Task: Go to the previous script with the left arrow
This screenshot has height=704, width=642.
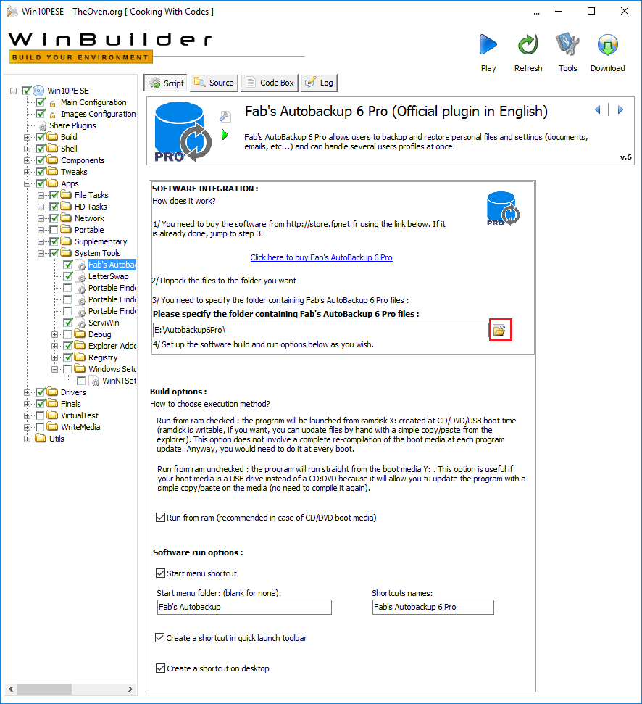Action: pos(598,109)
